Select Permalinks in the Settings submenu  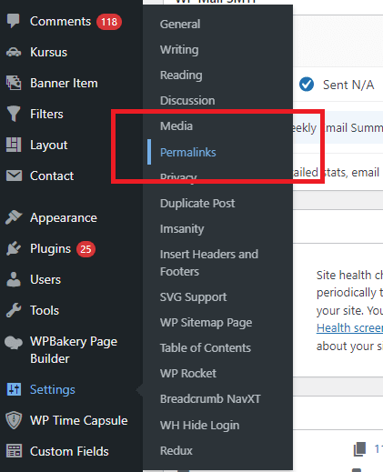pos(187,152)
